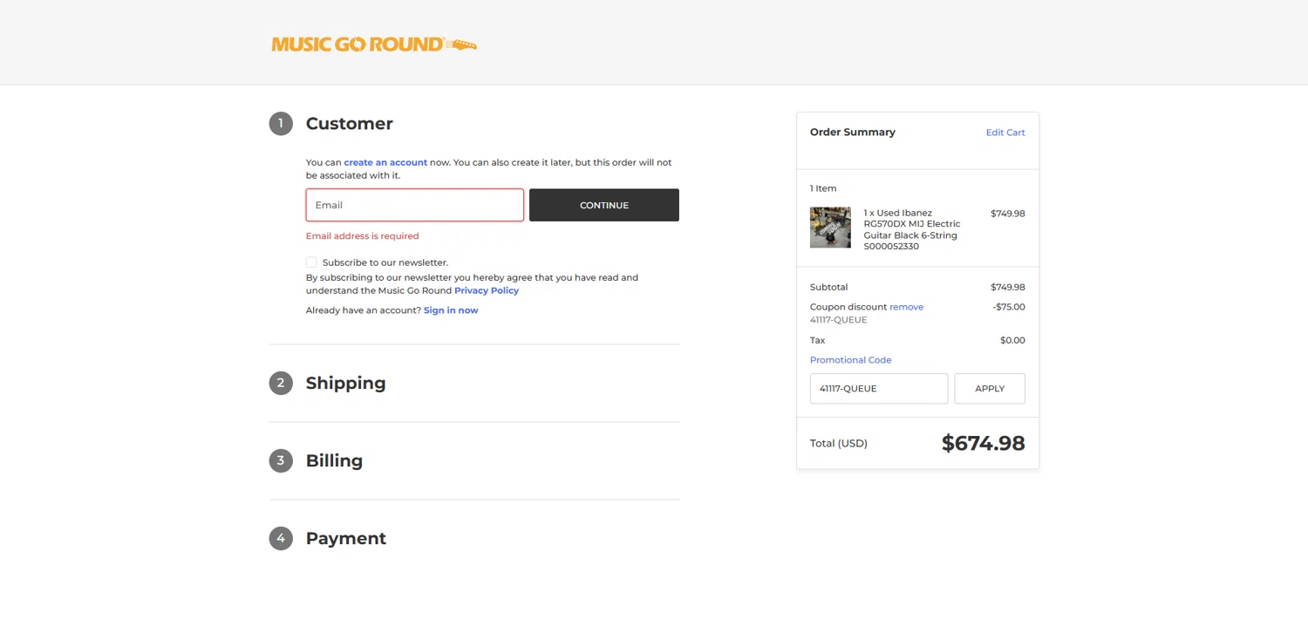Click the APPLY button
Screen dimensions: 1308x626
pyautogui.click(x=990, y=389)
